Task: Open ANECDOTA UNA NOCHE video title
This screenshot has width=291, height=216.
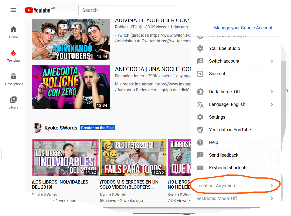Action: [x=153, y=69]
